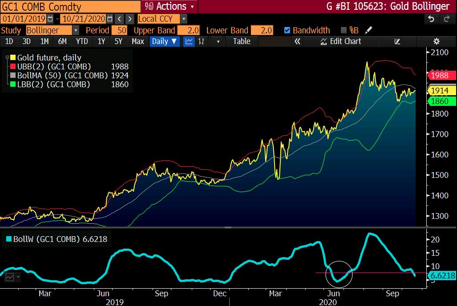457x306 pixels.
Task: Select the bar chart type icon
Action: coord(202,41)
